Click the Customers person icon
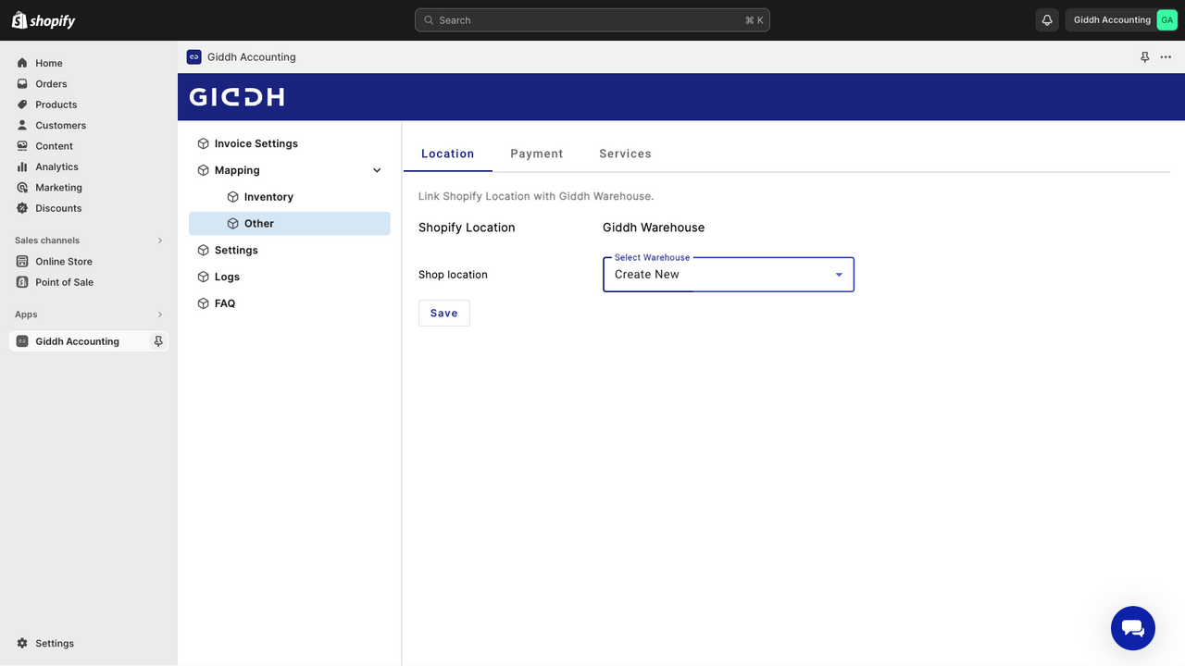Image resolution: width=1185 pixels, height=666 pixels. (x=22, y=126)
